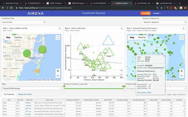The height and width of the screenshot is (117, 188).
Task: Select Map view on the Step 3 map
Action: 132,38
